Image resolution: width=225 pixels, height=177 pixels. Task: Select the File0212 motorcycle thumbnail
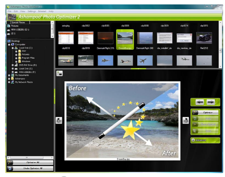point(204,38)
